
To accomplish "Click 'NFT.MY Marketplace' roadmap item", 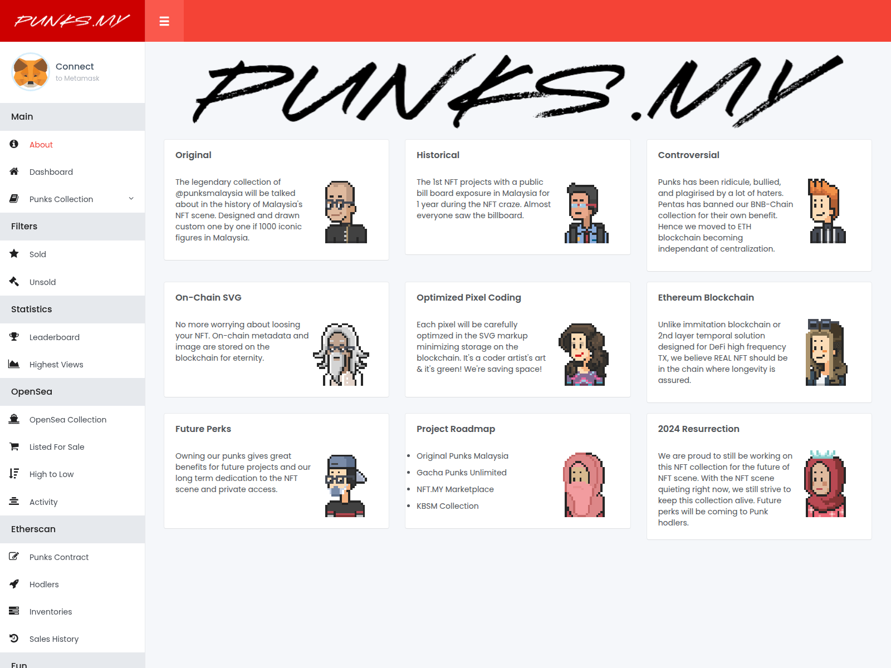I will [455, 489].
